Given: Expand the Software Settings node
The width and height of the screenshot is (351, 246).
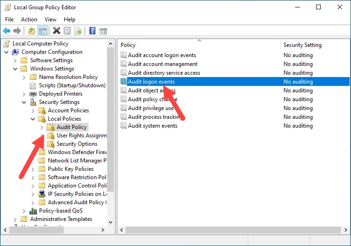Looking at the screenshot, I should (15, 60).
